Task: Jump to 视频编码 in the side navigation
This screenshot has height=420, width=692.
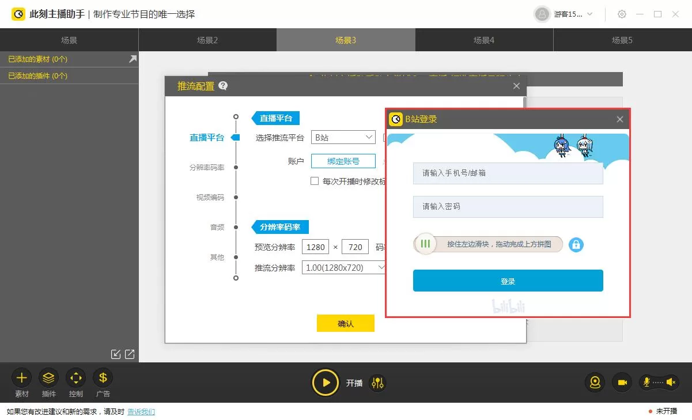Action: (210, 197)
